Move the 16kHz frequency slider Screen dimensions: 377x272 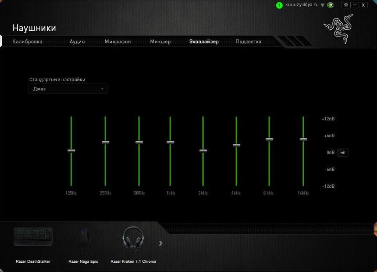302,139
